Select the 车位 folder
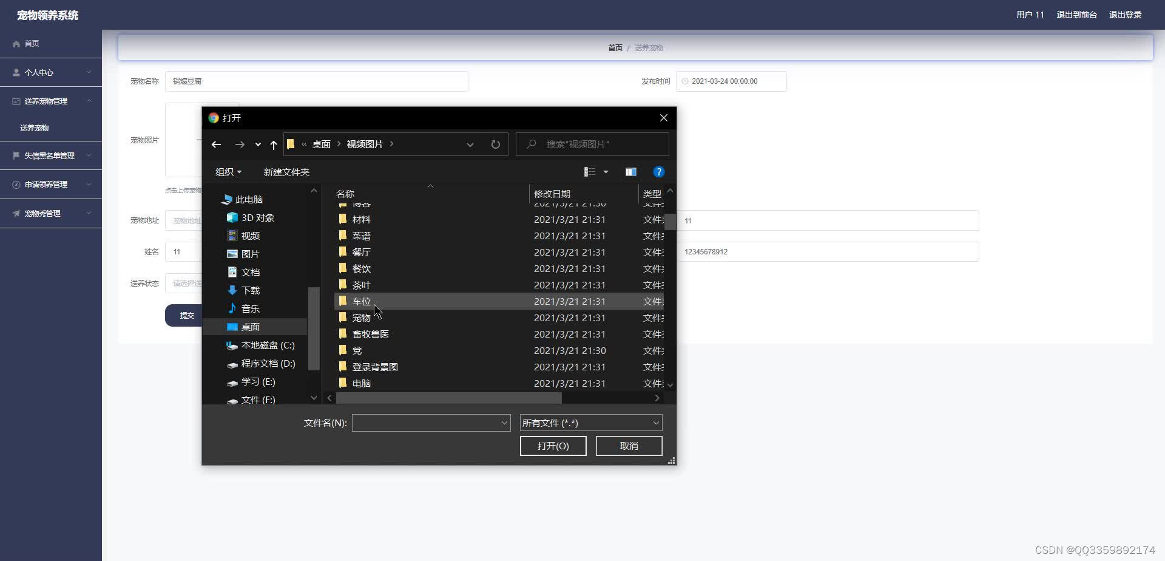The width and height of the screenshot is (1165, 561). 499,301
